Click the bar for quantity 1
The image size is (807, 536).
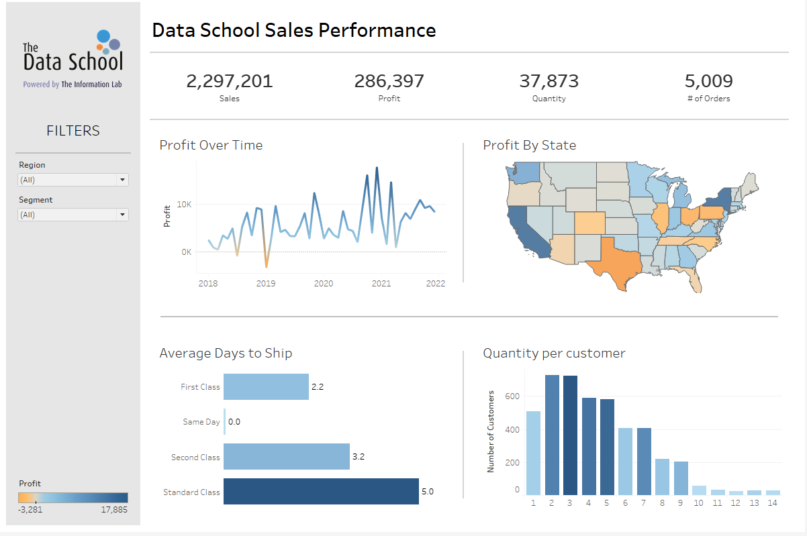pyautogui.click(x=533, y=453)
